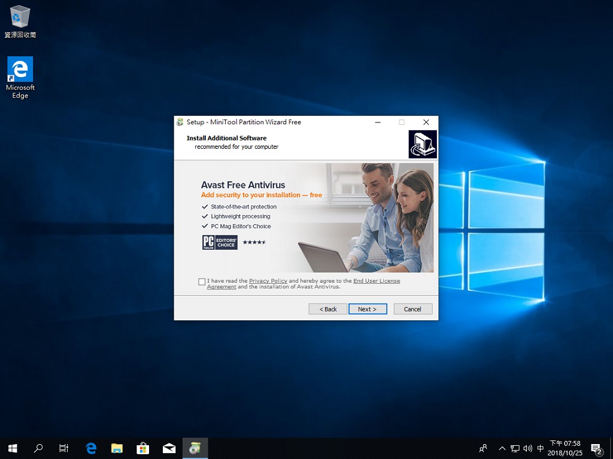
Task: Close the setup wizard window
Action: pyautogui.click(x=426, y=122)
